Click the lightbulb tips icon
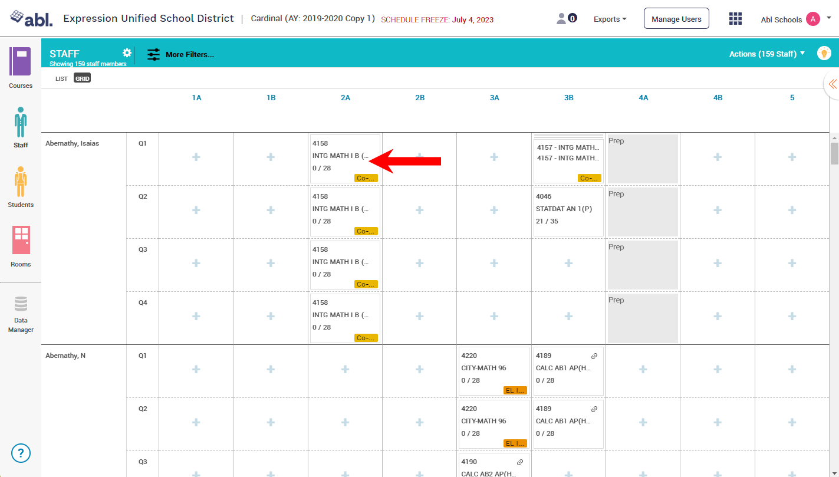Viewport: 839px width, 477px height. pyautogui.click(x=824, y=54)
